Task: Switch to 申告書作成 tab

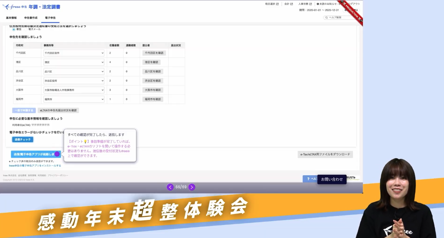Action: coord(31,18)
